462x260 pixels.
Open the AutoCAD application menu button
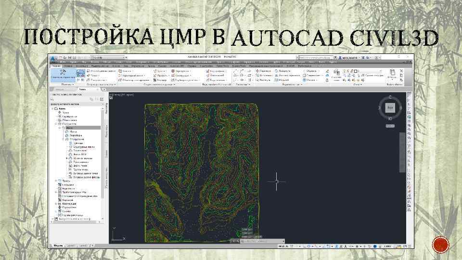pos(52,59)
